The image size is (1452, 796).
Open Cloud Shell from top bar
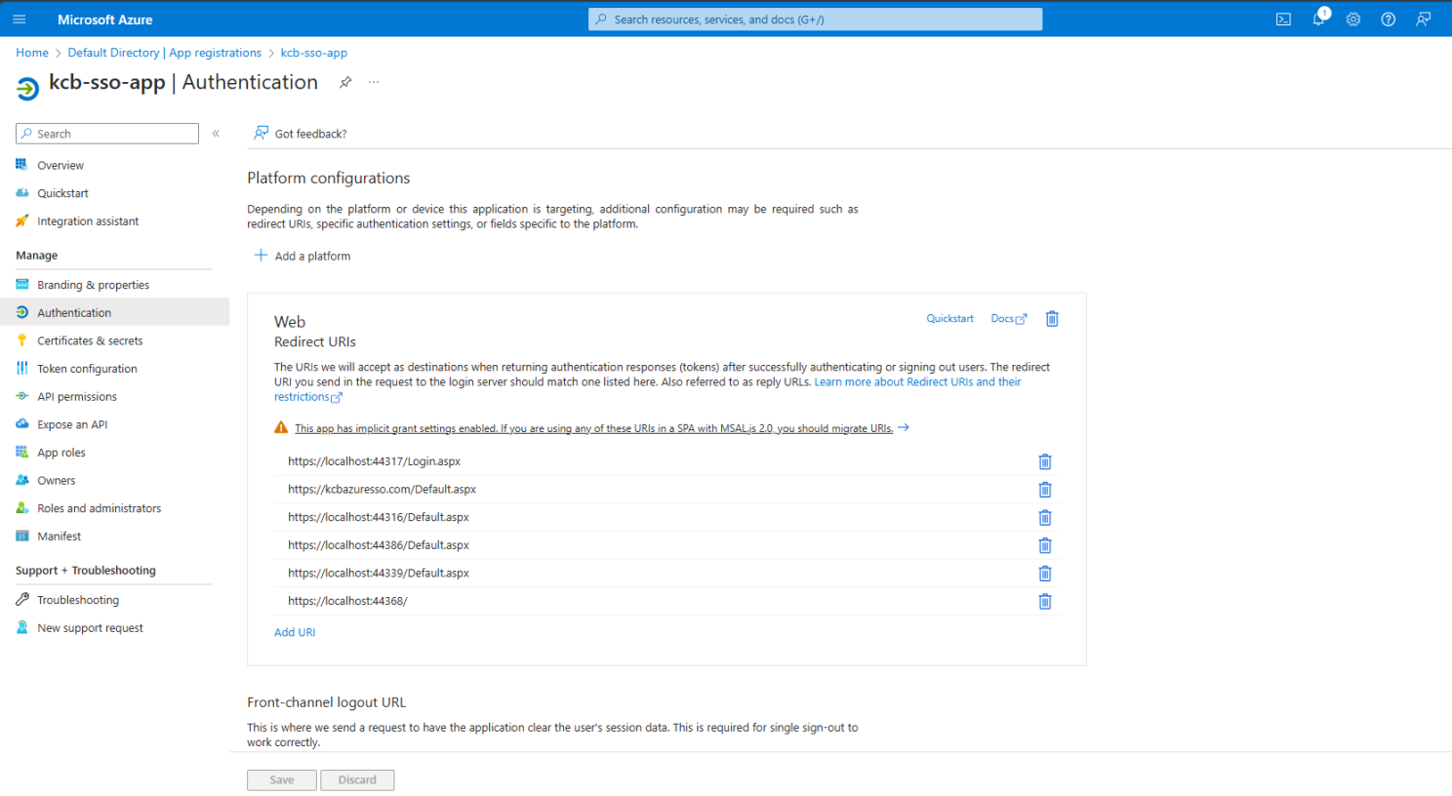[1283, 20]
